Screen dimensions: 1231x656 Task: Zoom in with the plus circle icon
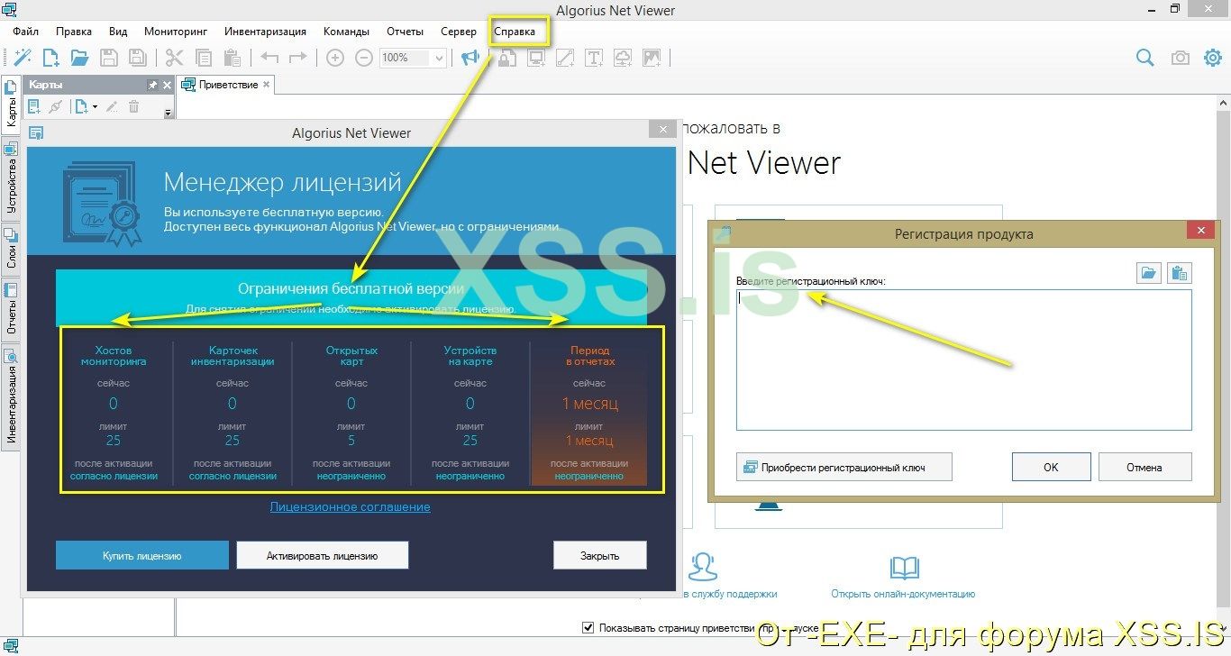(x=335, y=58)
